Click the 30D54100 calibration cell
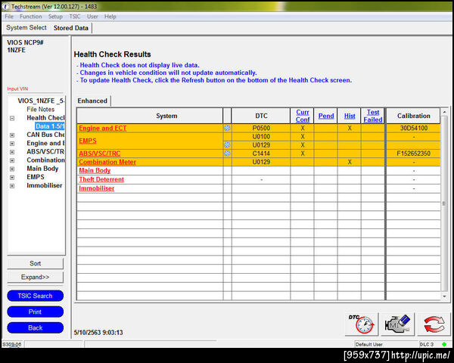The width and height of the screenshot is (454, 363). [x=413, y=128]
